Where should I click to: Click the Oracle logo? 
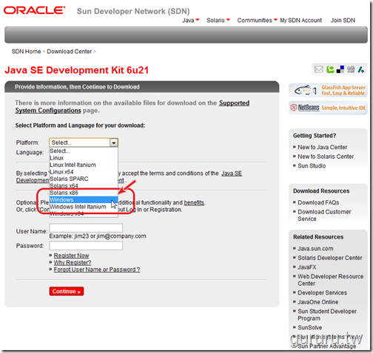point(34,10)
